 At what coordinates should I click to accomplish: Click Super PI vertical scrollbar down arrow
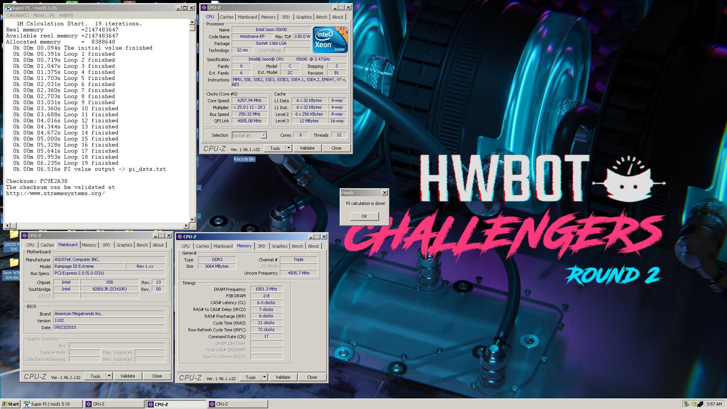[192, 219]
